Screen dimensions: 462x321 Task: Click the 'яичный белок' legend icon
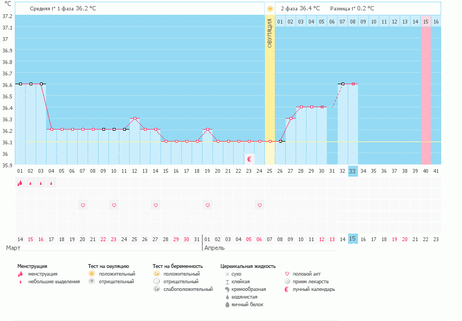(x=227, y=305)
